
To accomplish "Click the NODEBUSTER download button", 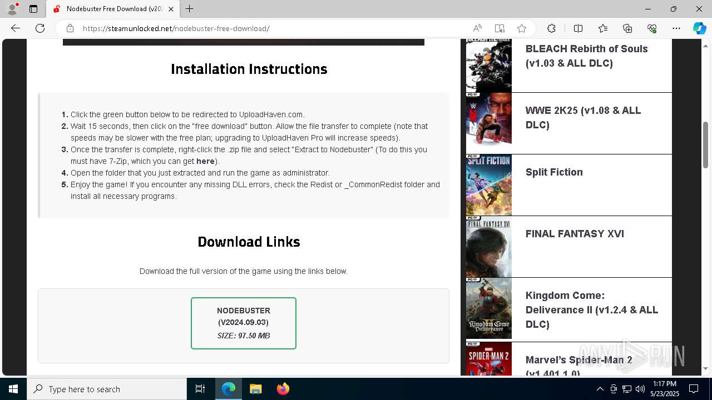I will coord(244,323).
